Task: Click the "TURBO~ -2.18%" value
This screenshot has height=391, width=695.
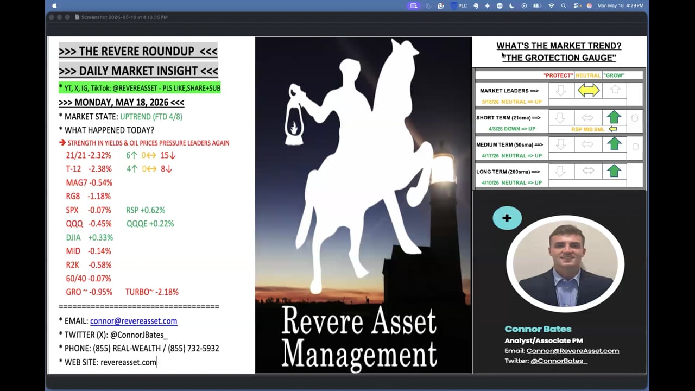Action: click(152, 292)
